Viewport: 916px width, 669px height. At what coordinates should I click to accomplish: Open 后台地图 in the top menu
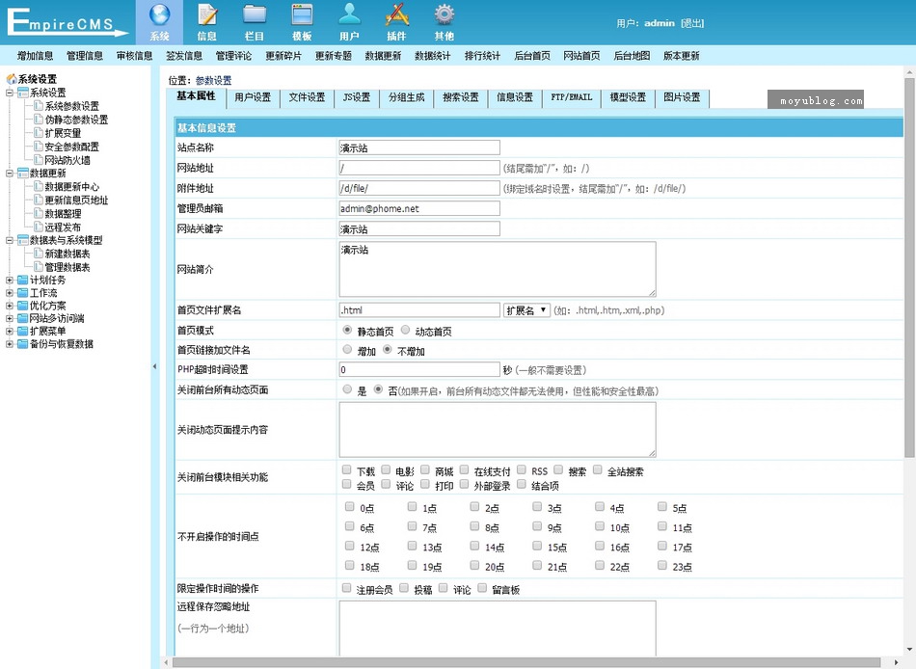[632, 56]
